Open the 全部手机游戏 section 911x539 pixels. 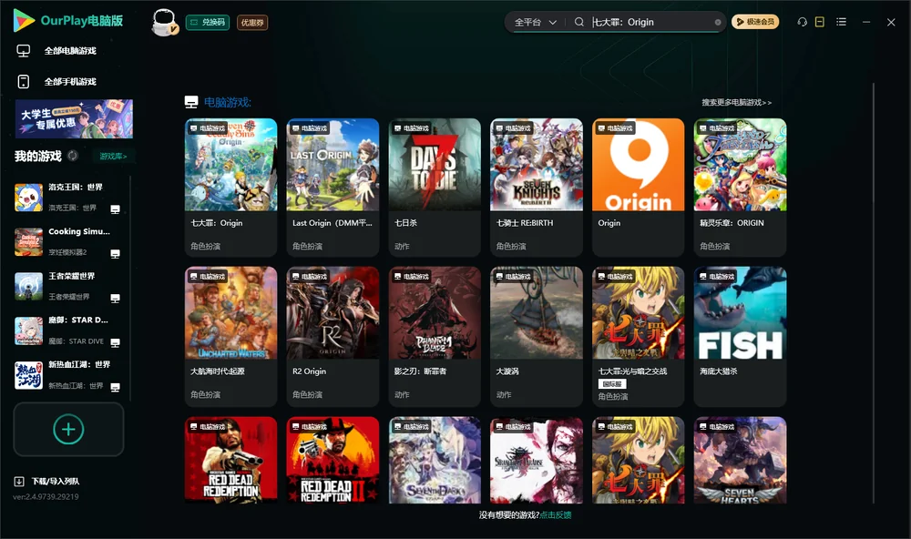[70, 82]
